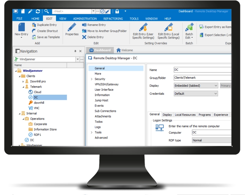Click the Computer input field

[212, 132]
